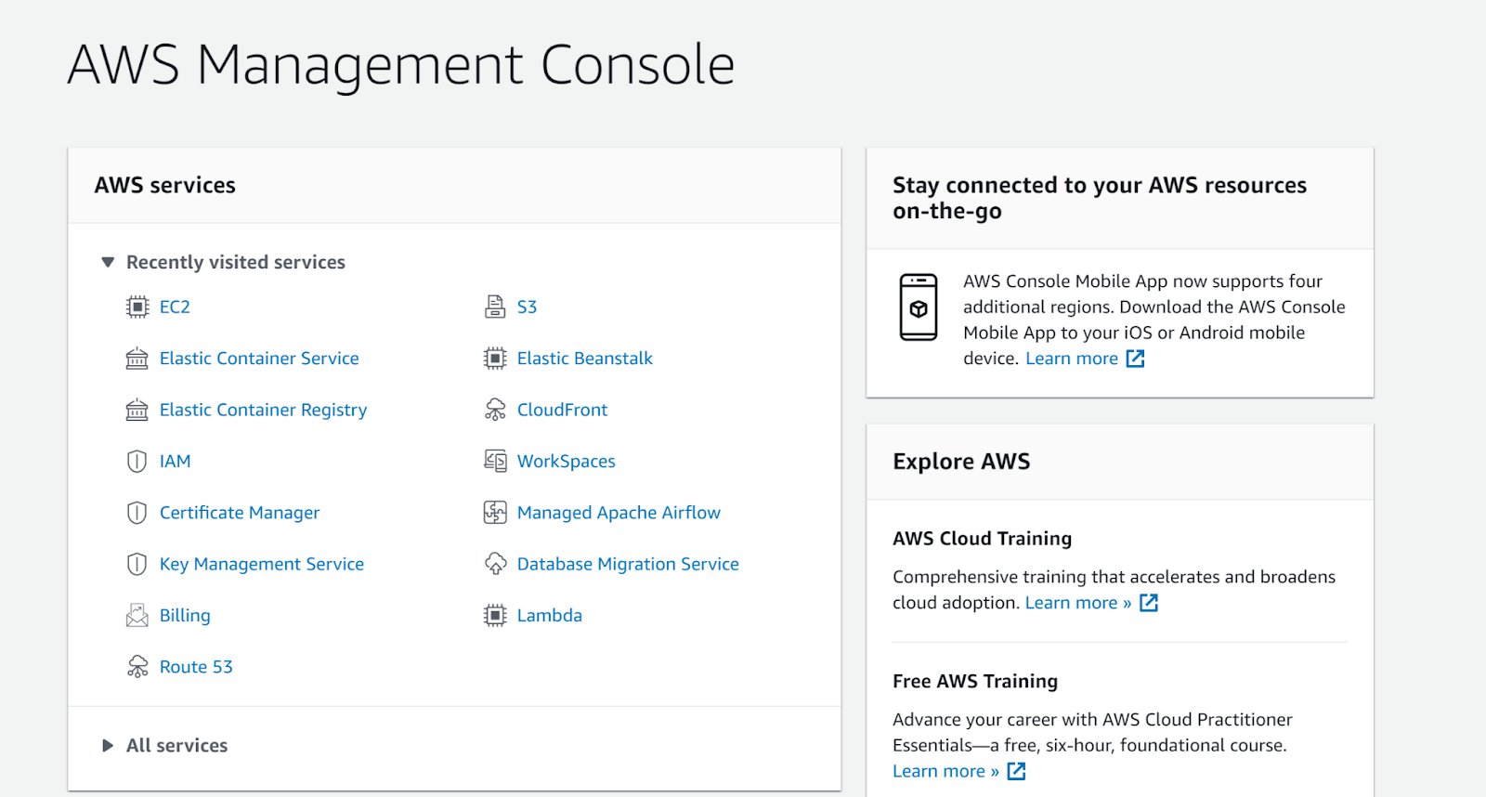Click Learn more under AWS Cloud Training
The width and height of the screenshot is (1486, 797).
pyautogui.click(x=1077, y=603)
